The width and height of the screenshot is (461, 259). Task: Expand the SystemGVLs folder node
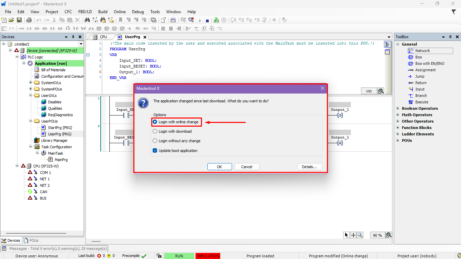31,83
